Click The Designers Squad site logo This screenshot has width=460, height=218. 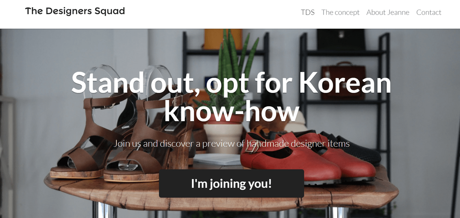pos(75,11)
